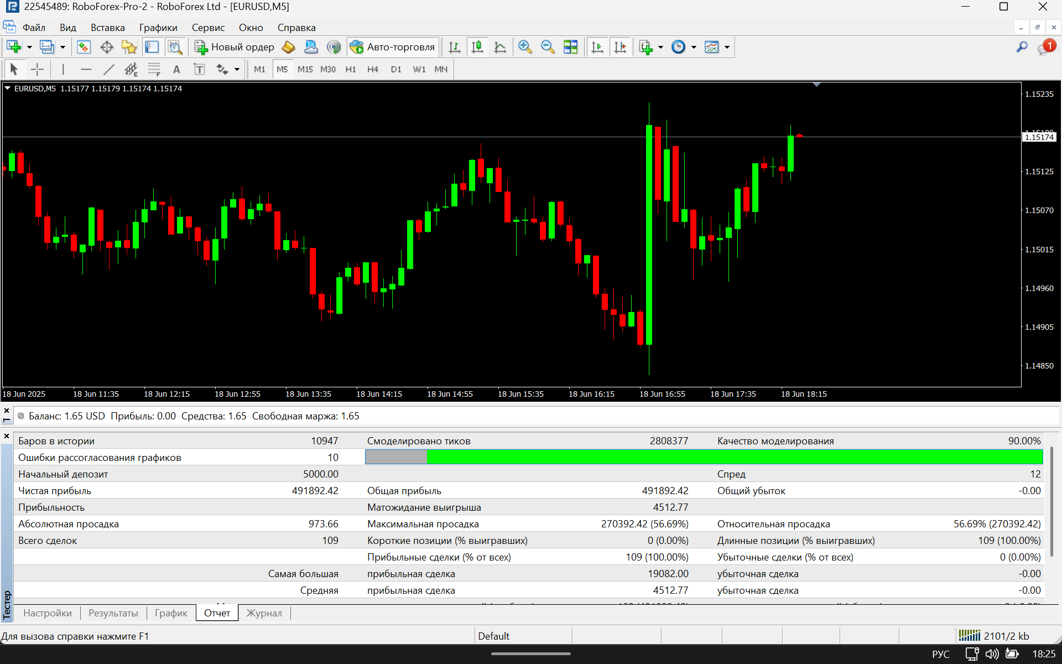Open the virtual hosting cloud icon
The height and width of the screenshot is (664, 1062).
(311, 47)
